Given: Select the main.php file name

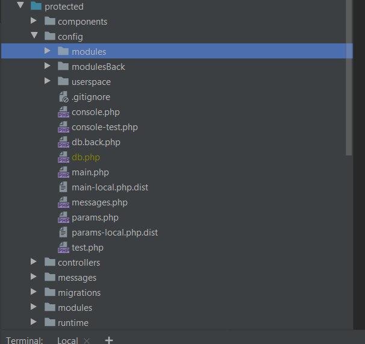Looking at the screenshot, I should pyautogui.click(x=90, y=172).
